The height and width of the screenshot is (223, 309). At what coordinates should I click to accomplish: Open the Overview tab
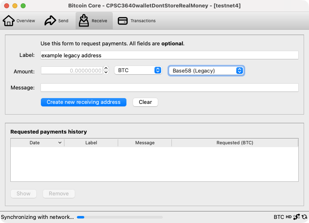pyautogui.click(x=19, y=21)
